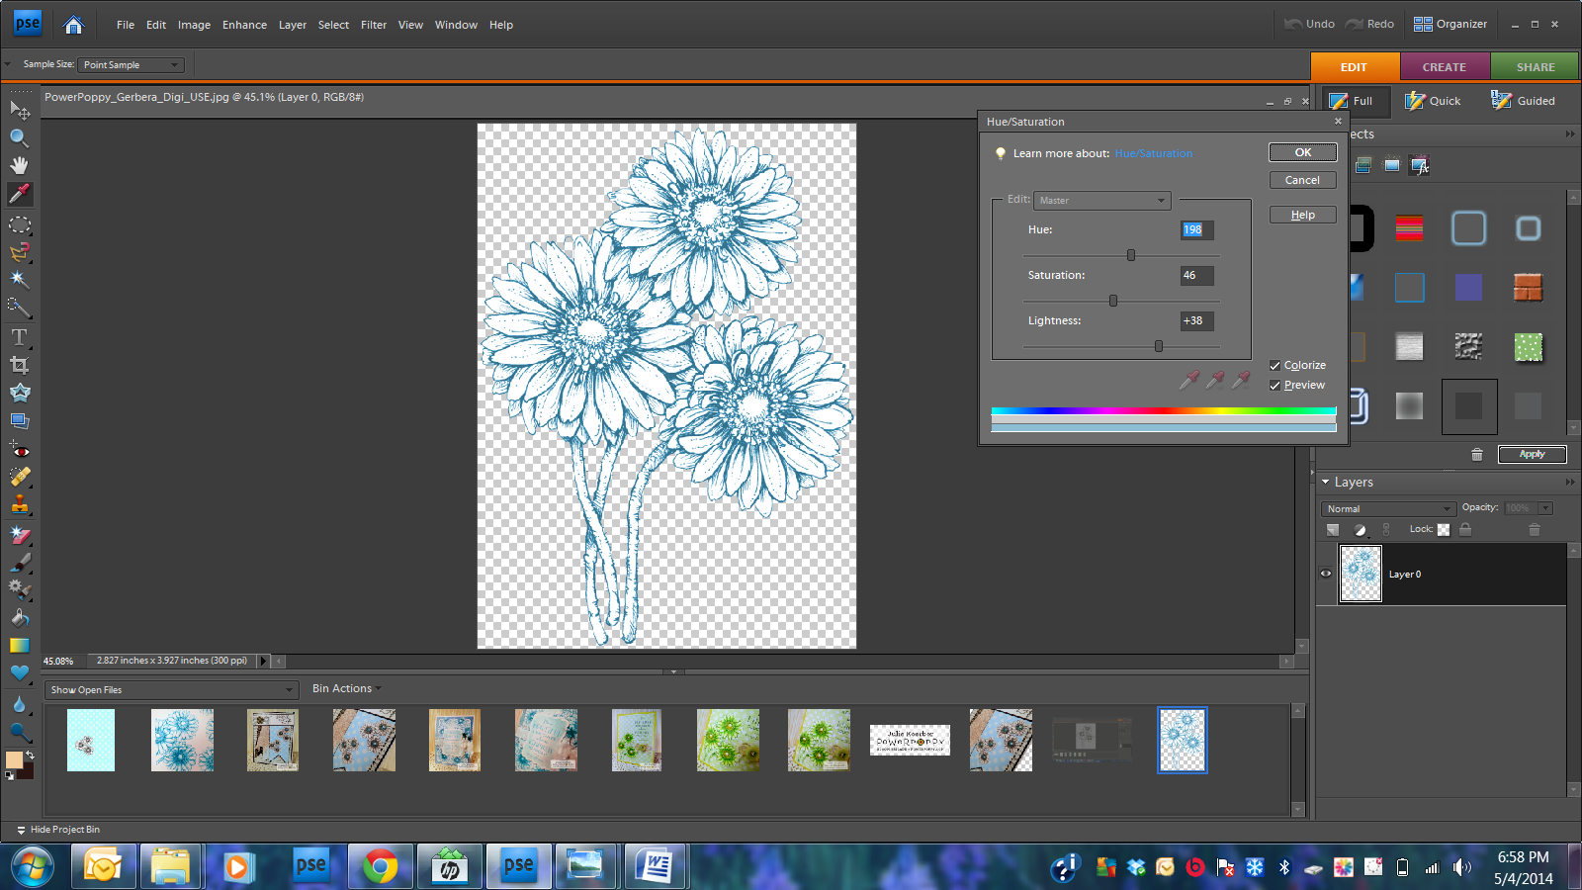Image resolution: width=1582 pixels, height=890 pixels.
Task: Expand the Normal blend mode dropdown
Action: (1387, 508)
